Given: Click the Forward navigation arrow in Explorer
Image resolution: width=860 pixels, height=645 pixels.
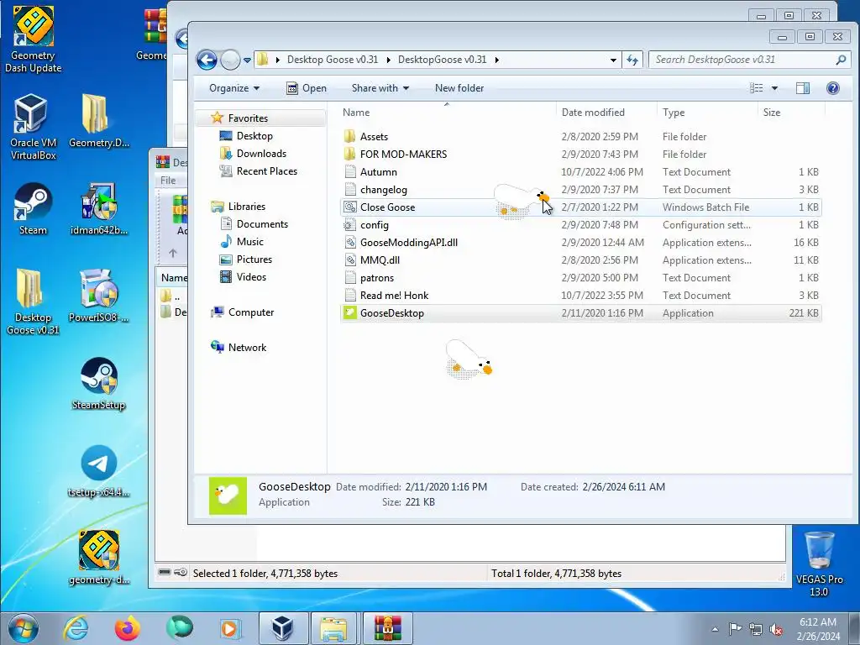Looking at the screenshot, I should [x=230, y=60].
